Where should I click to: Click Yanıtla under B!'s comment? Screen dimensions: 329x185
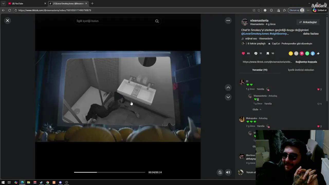click(x=260, y=89)
